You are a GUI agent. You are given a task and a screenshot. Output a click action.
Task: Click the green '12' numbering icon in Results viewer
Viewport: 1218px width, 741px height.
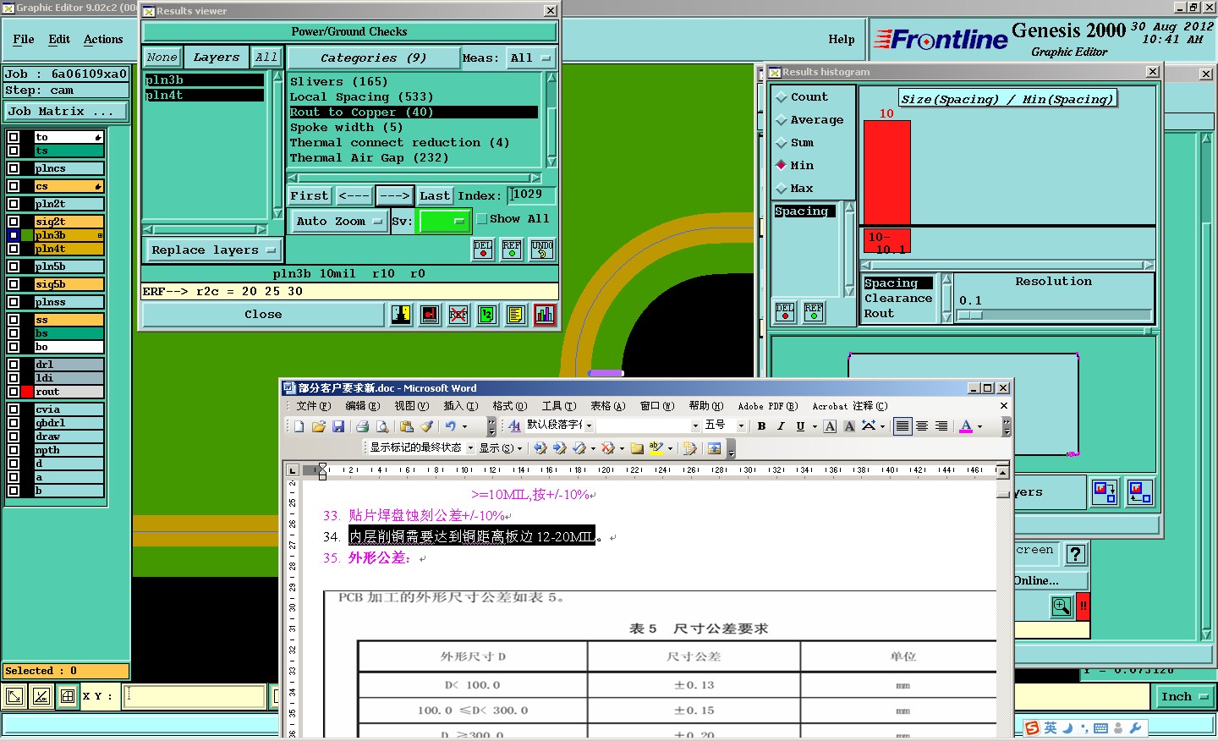click(x=487, y=315)
